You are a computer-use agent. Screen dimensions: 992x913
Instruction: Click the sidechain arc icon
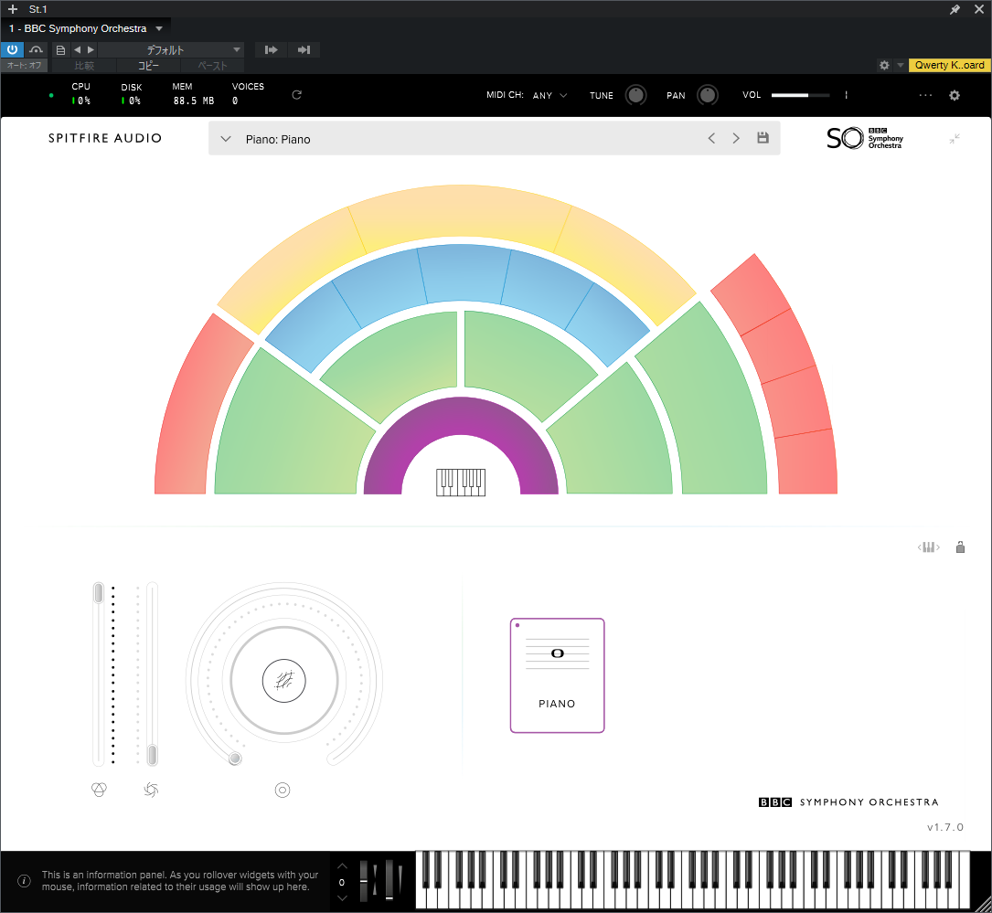click(x=36, y=49)
